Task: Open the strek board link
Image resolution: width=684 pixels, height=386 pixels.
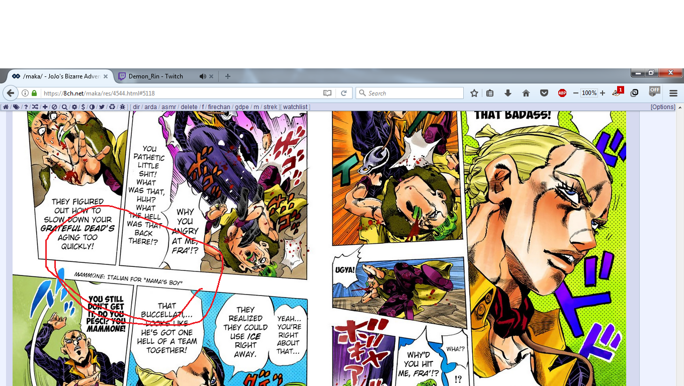Action: (271, 107)
